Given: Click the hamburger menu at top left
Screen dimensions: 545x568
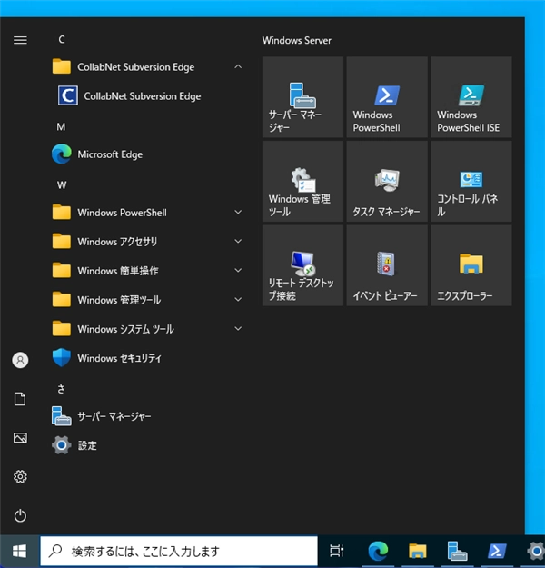Looking at the screenshot, I should (20, 40).
